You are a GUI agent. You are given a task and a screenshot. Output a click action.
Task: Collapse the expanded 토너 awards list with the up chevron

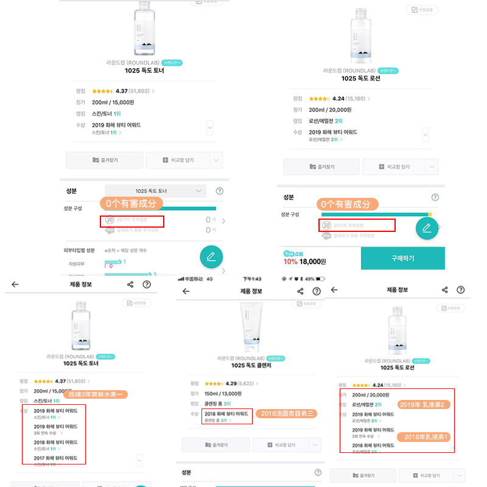(139, 460)
